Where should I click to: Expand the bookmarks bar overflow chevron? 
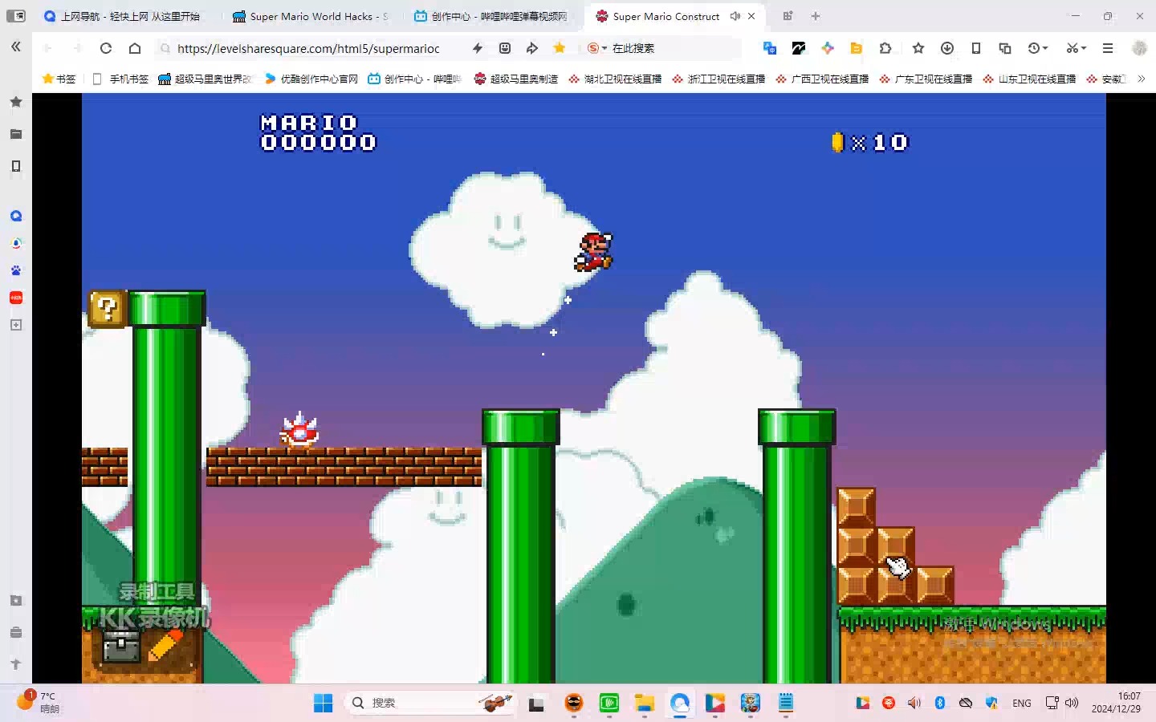pos(1141,79)
